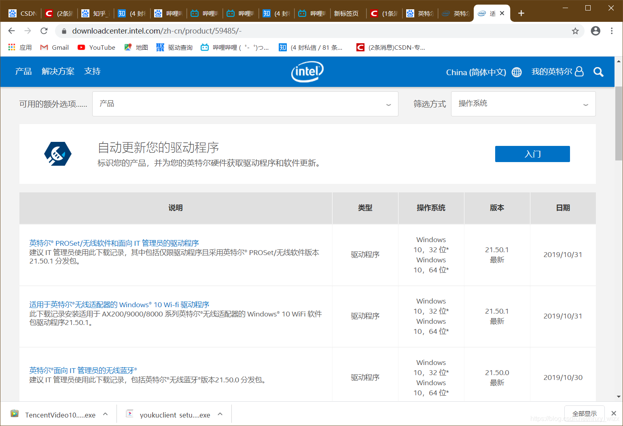The width and height of the screenshot is (623, 426).
Task: Expand TencentVideo download options arrow
Action: 105,414
